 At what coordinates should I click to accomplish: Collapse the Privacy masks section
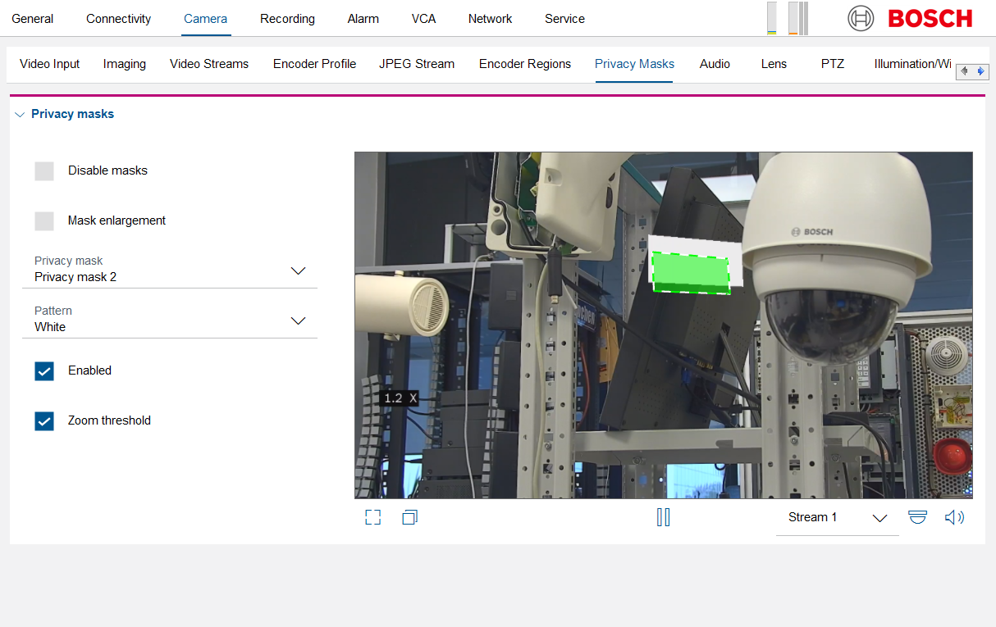click(21, 115)
